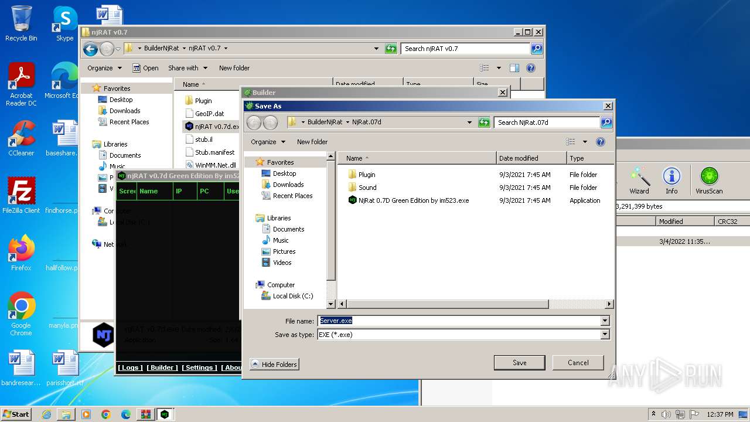
Task: Click the VirusScan icon in WinRAR window
Action: 709,181
